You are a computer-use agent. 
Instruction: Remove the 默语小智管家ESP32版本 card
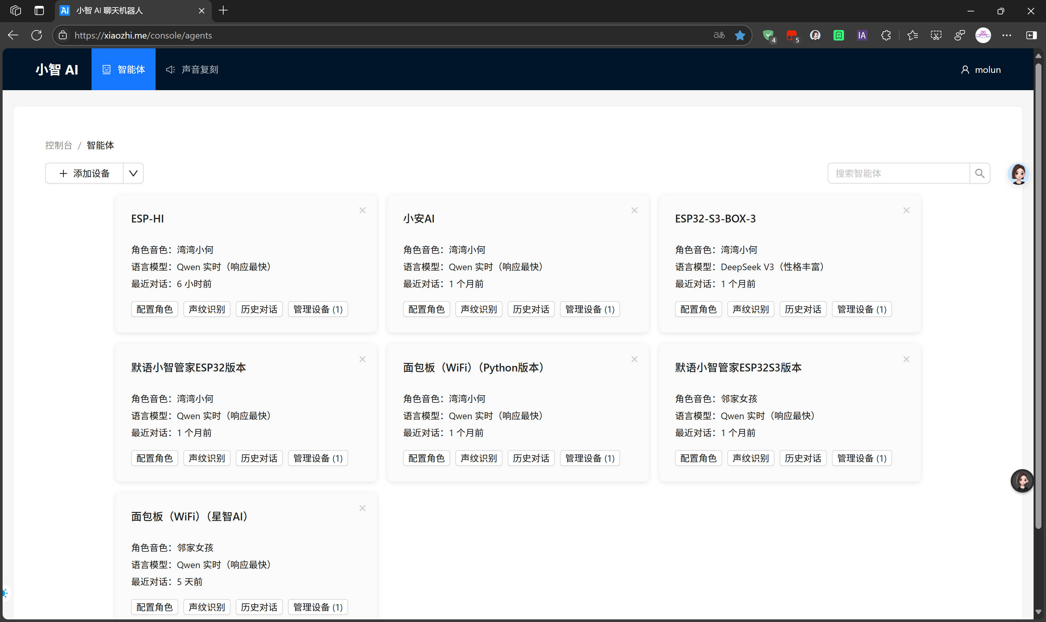point(363,359)
